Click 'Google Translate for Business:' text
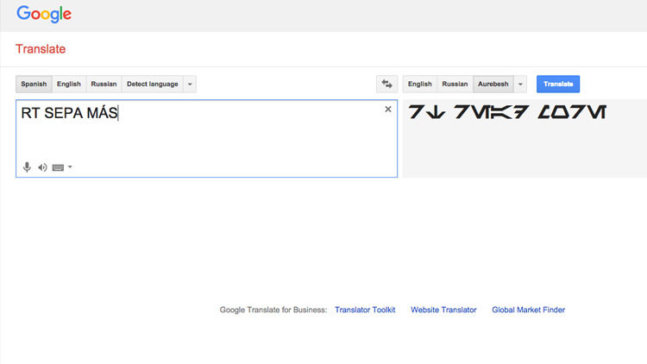This screenshot has width=647, height=364. point(273,310)
